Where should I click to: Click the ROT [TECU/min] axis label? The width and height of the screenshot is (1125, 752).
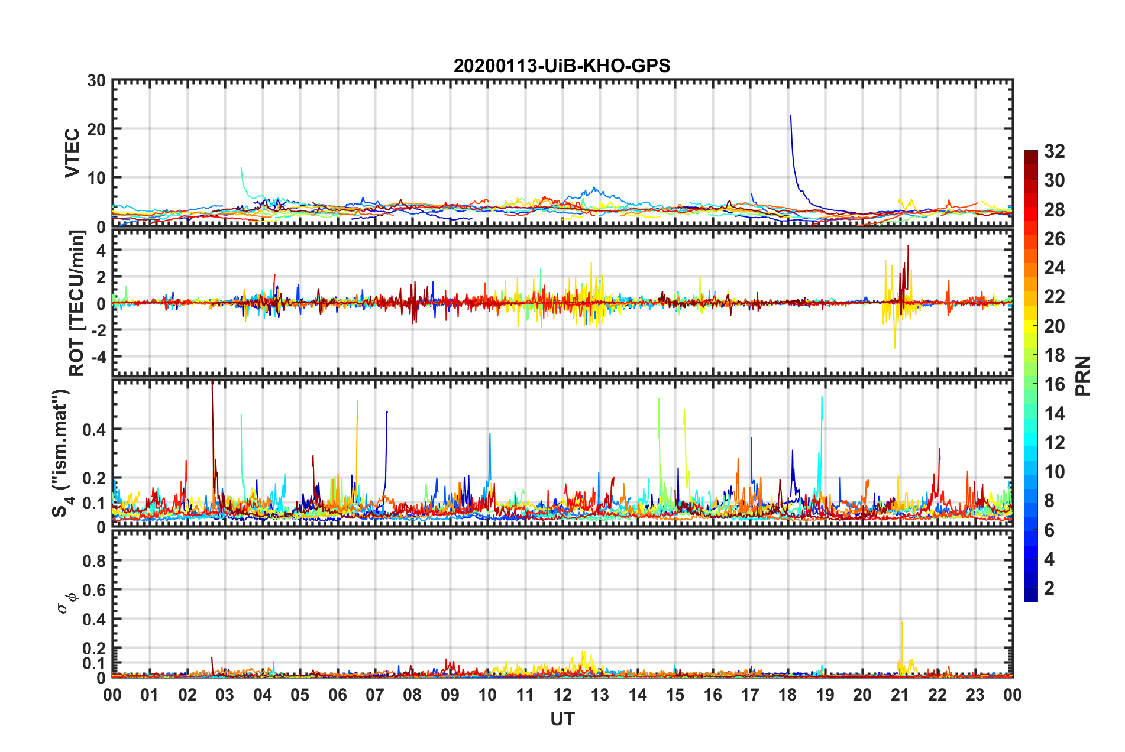click(x=77, y=303)
